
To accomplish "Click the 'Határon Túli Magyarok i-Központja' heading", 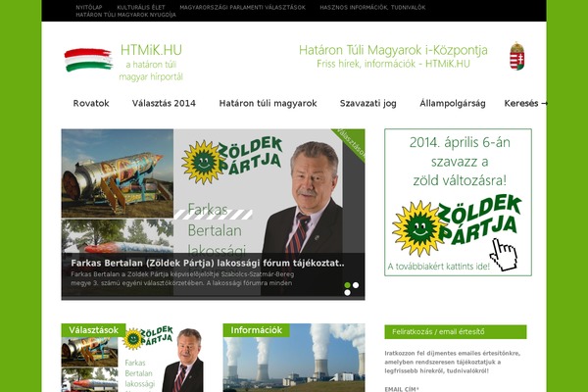I will [393, 50].
